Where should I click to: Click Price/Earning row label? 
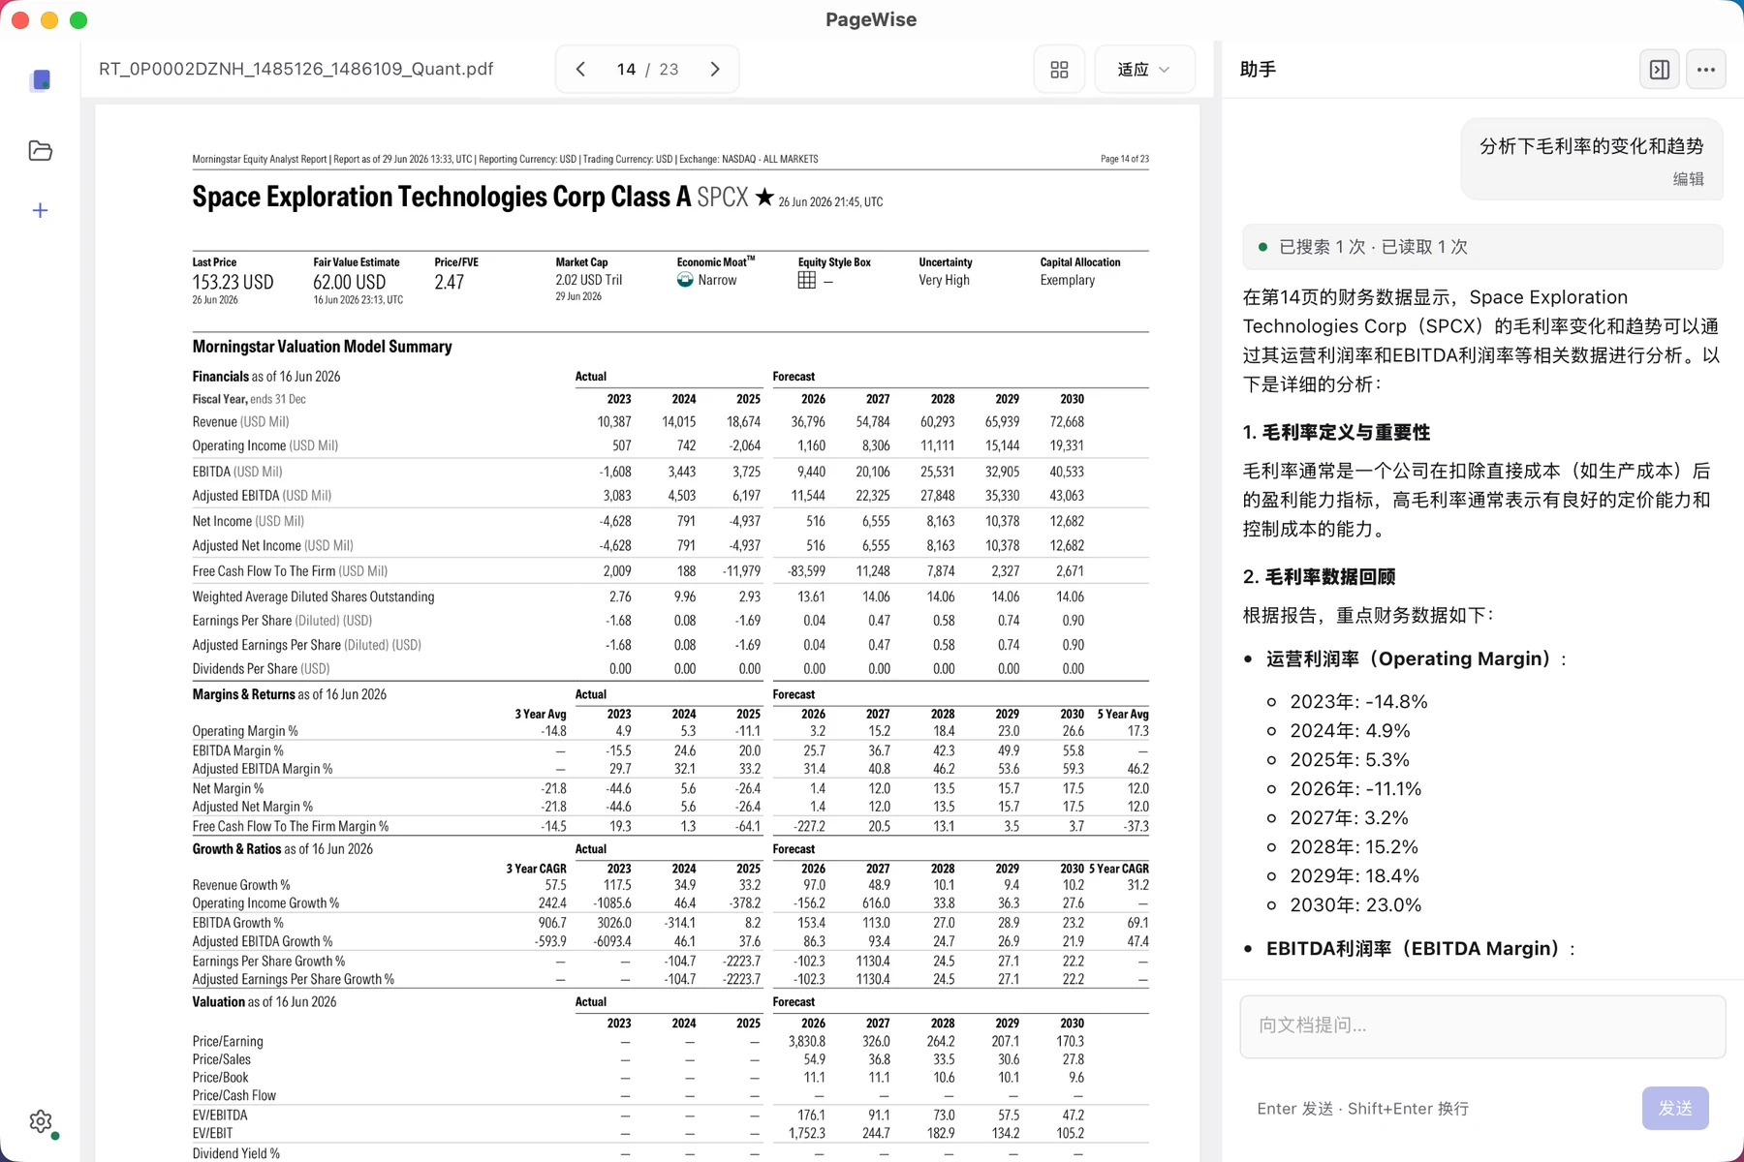pyautogui.click(x=228, y=1042)
